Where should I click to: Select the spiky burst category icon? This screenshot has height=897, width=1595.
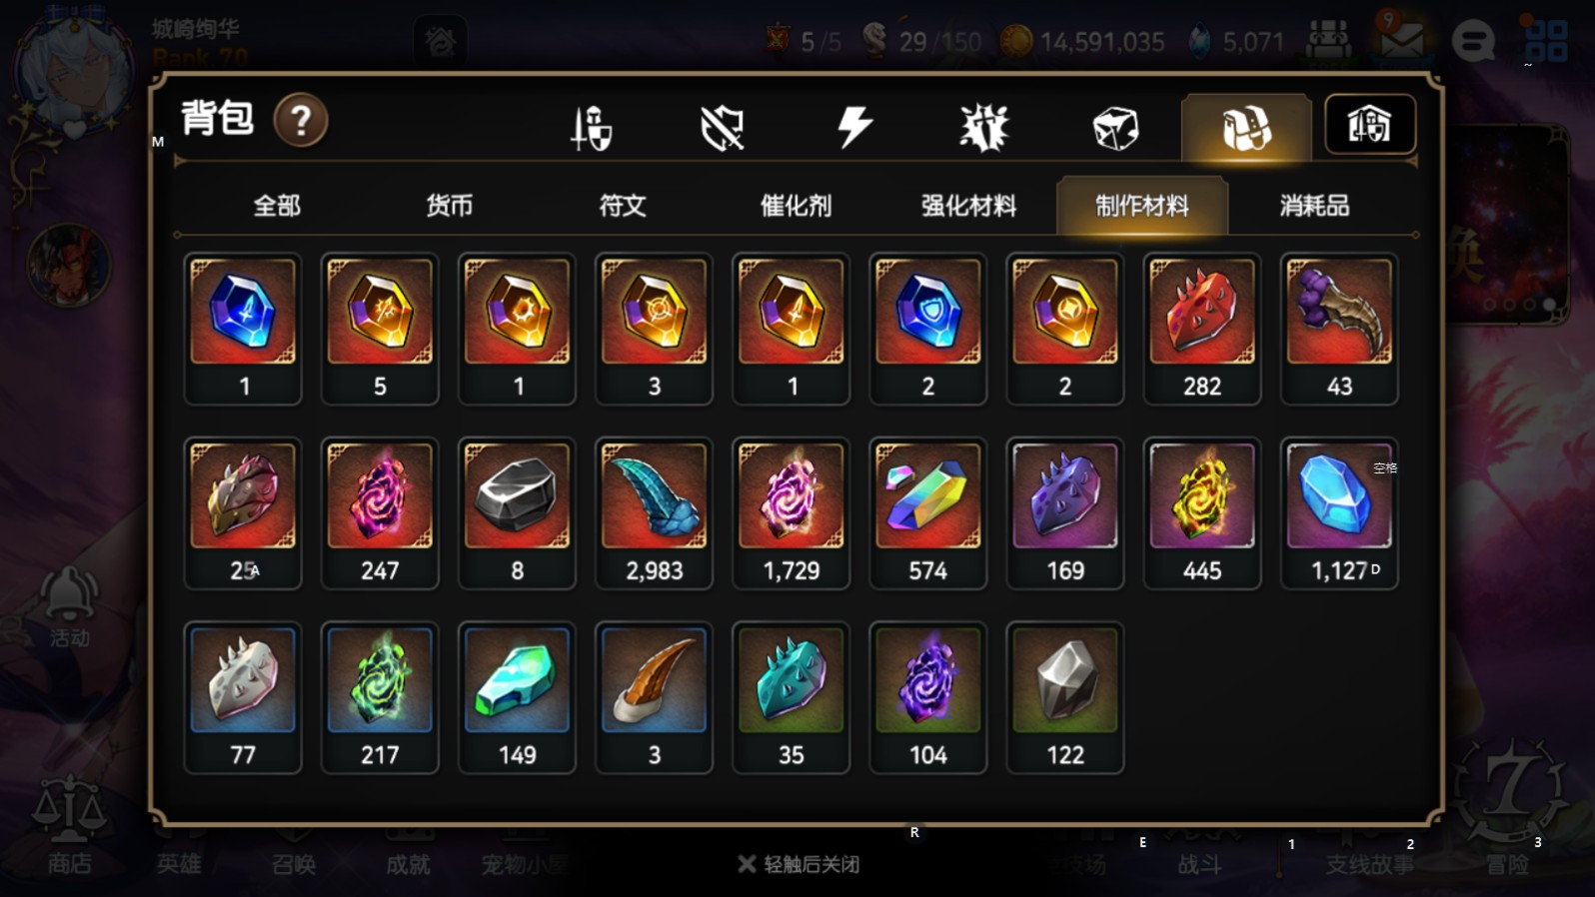[984, 128]
